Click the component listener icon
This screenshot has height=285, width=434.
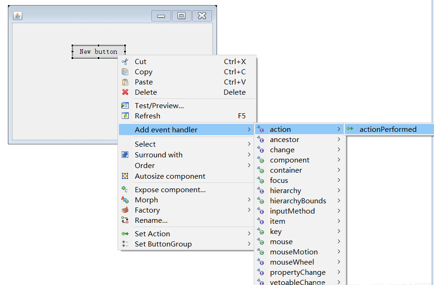coord(261,160)
